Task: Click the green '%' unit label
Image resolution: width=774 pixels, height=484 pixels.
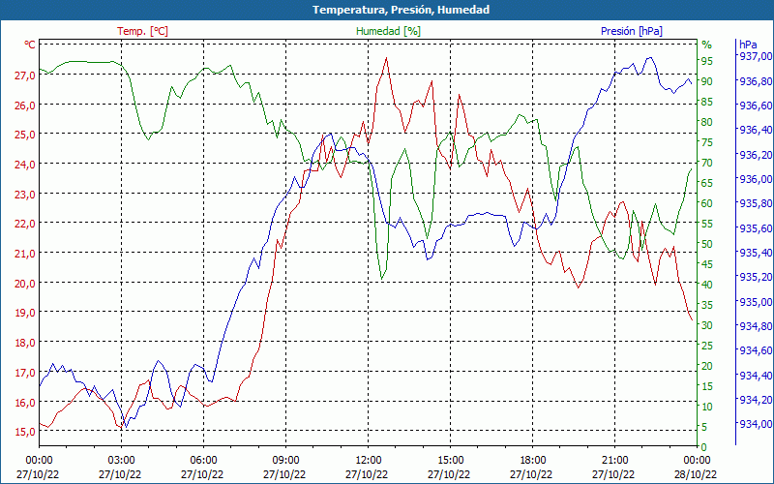Action: pos(707,45)
